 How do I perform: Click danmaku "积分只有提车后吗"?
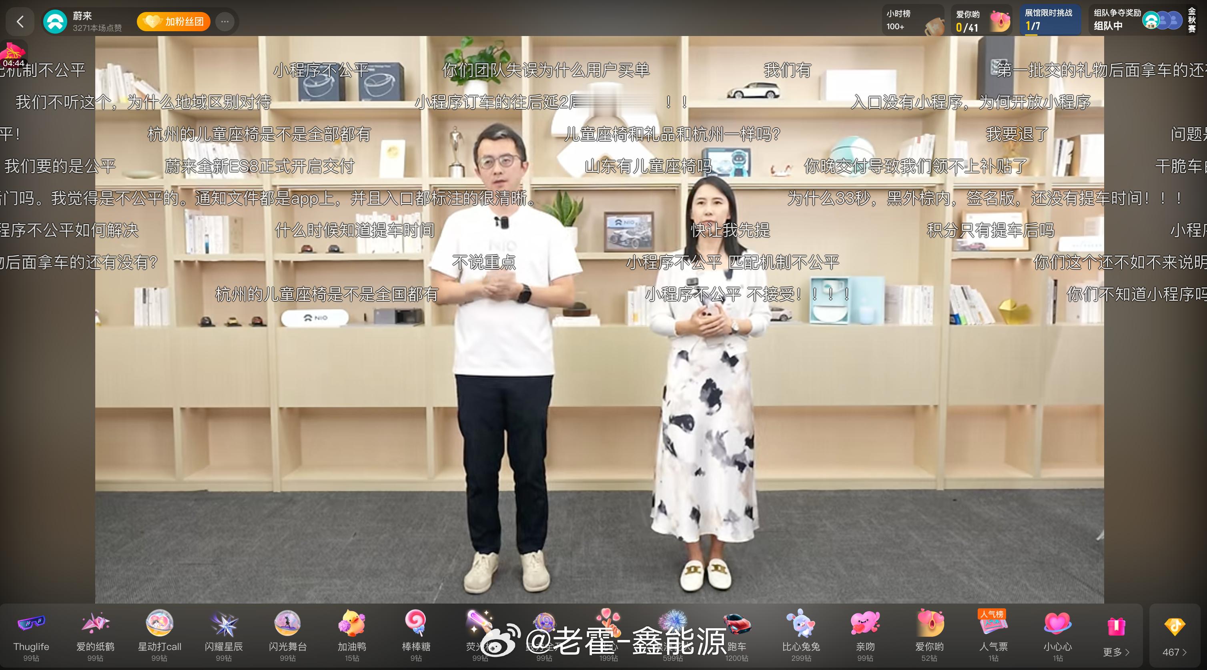tap(990, 230)
